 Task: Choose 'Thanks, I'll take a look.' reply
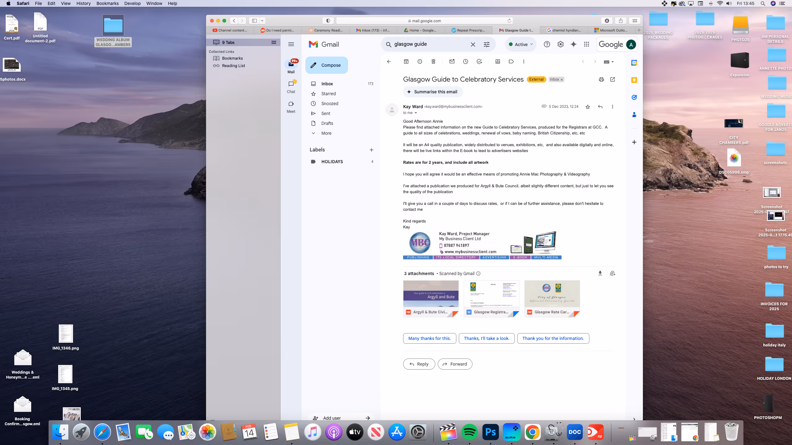coord(486,338)
